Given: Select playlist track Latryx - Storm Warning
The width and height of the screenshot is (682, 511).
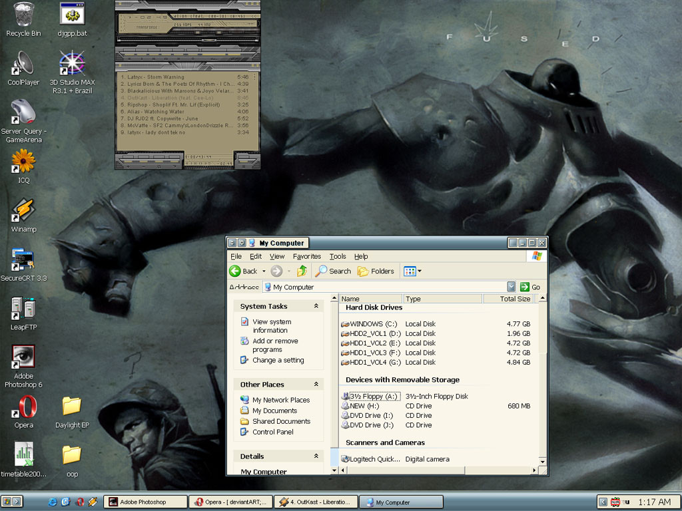Looking at the screenshot, I should click(x=184, y=77).
